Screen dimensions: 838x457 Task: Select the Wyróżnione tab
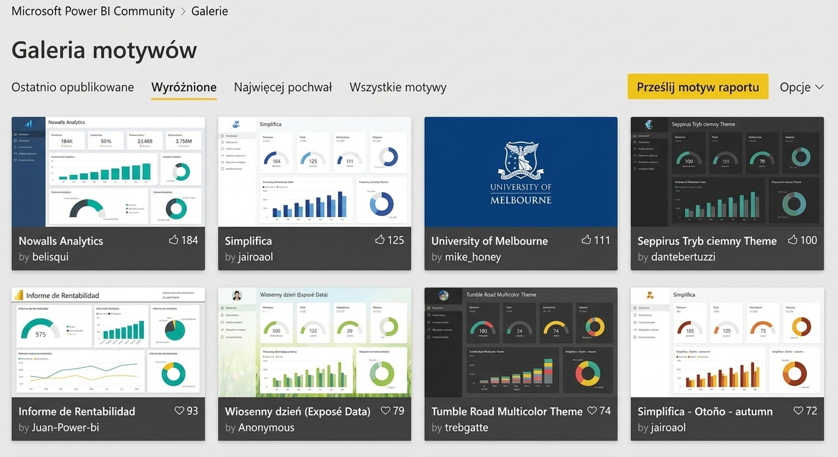click(184, 87)
